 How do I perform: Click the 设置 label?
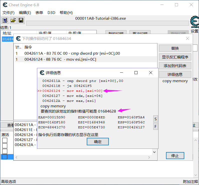tap(194, 31)
